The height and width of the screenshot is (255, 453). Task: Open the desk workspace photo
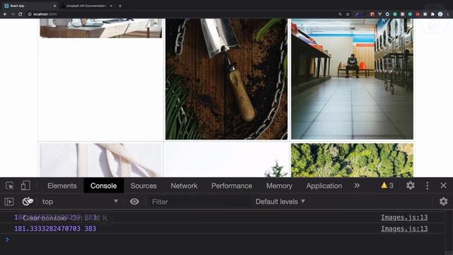pyautogui.click(x=101, y=28)
